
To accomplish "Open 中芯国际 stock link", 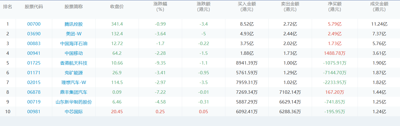I will click(x=74, y=112).
